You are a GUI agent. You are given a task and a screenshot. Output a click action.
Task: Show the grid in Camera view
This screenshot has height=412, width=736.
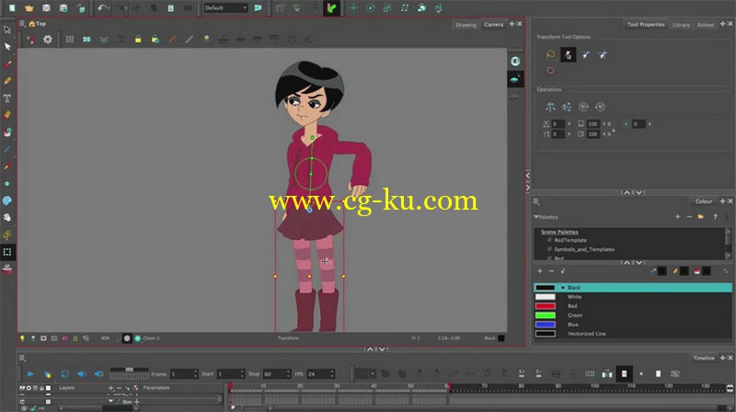click(x=70, y=40)
